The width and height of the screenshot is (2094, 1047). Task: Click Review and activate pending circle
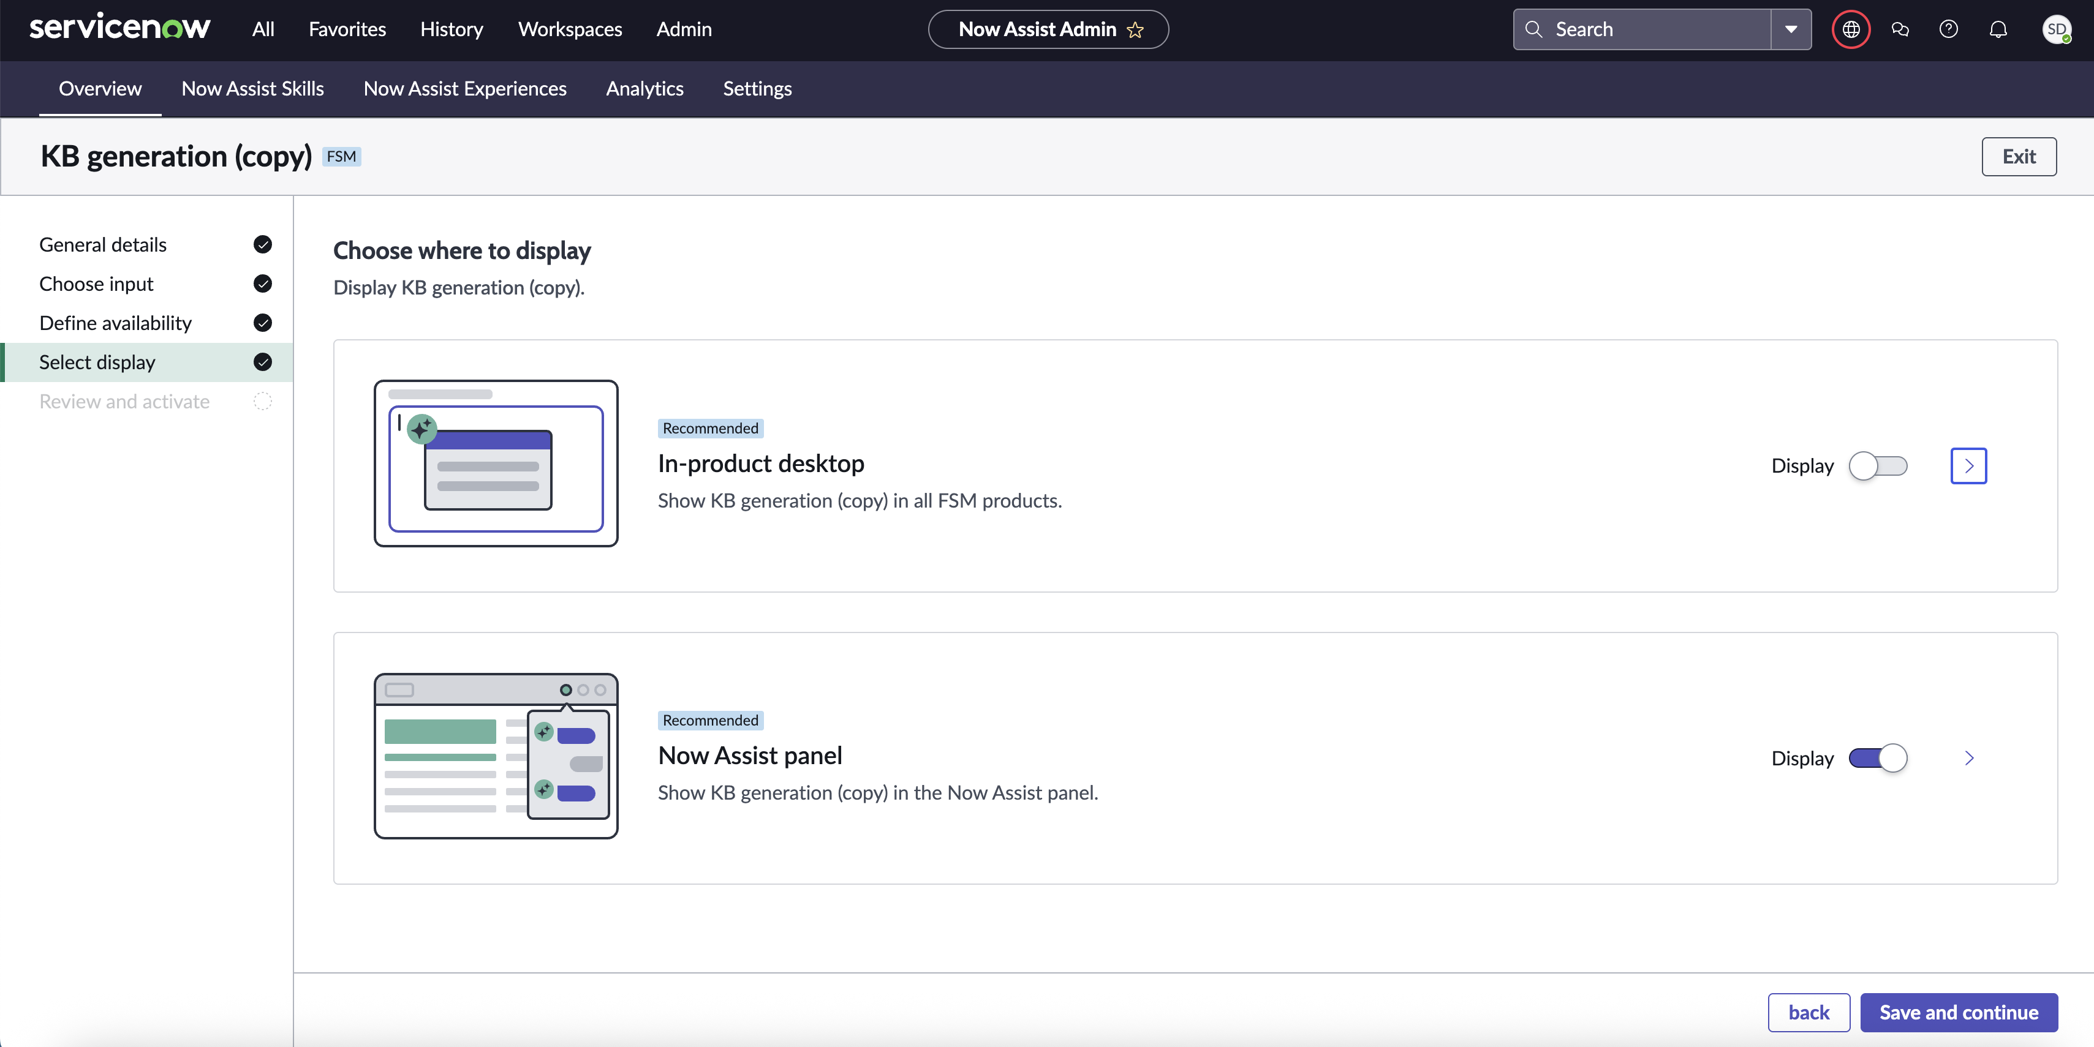pos(263,401)
